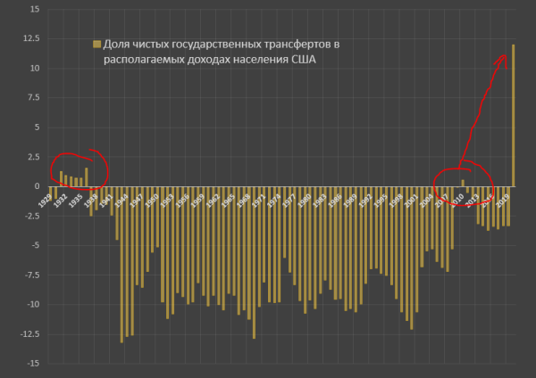Click the small positive bar inside right red circle
Viewport: 536px width, 378px height.
(x=463, y=183)
